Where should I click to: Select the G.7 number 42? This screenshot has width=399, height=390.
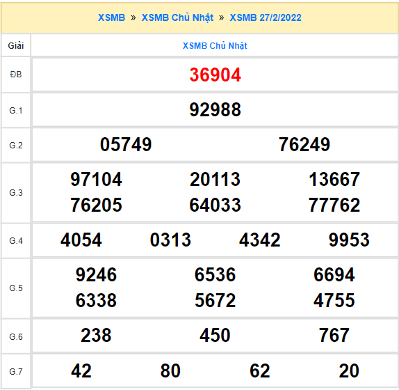coord(81,370)
